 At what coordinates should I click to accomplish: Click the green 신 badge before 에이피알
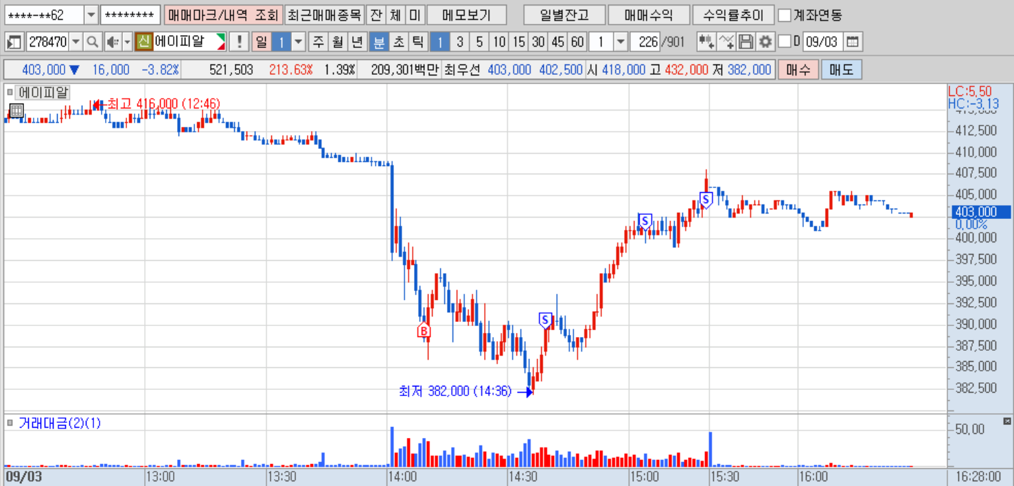(143, 42)
